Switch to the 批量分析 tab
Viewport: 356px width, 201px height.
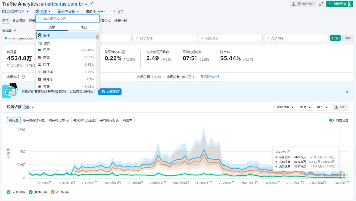point(121,21)
